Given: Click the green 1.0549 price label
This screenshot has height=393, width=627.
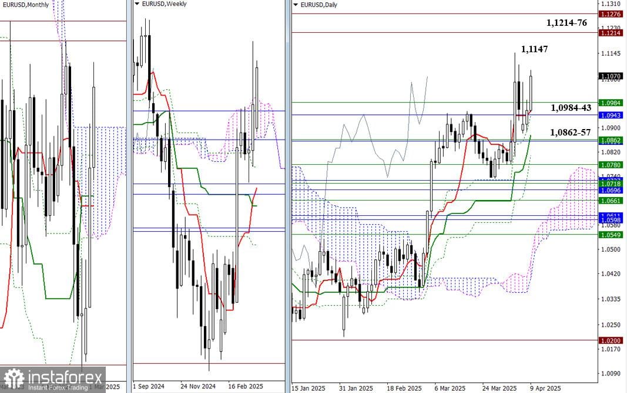Looking at the screenshot, I should click(610, 235).
